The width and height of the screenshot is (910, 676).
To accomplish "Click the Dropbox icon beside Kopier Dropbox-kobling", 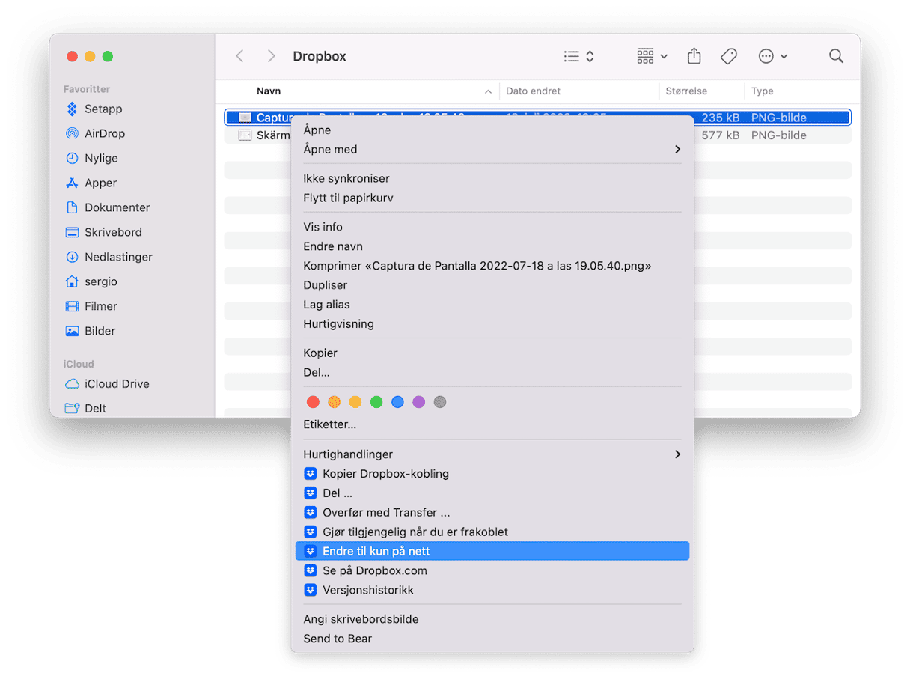I will 311,474.
